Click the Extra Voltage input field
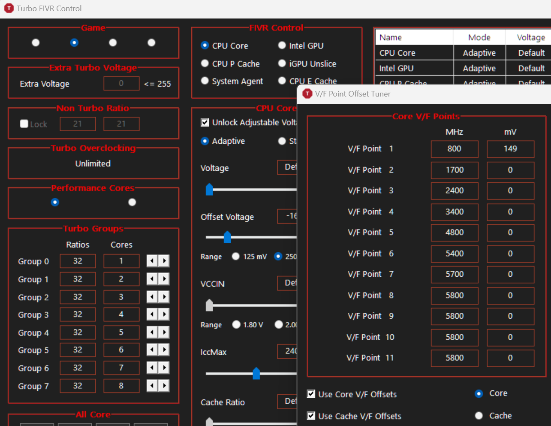Screen dimensions: 551x426 point(121,83)
